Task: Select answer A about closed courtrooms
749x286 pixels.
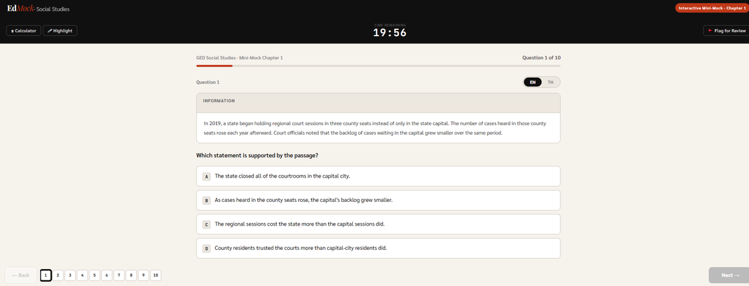Action: tap(378, 176)
